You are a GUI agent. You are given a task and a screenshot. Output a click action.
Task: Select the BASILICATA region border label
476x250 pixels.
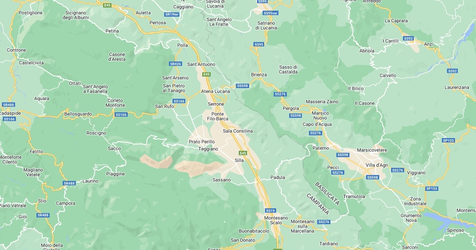pyautogui.click(x=327, y=193)
